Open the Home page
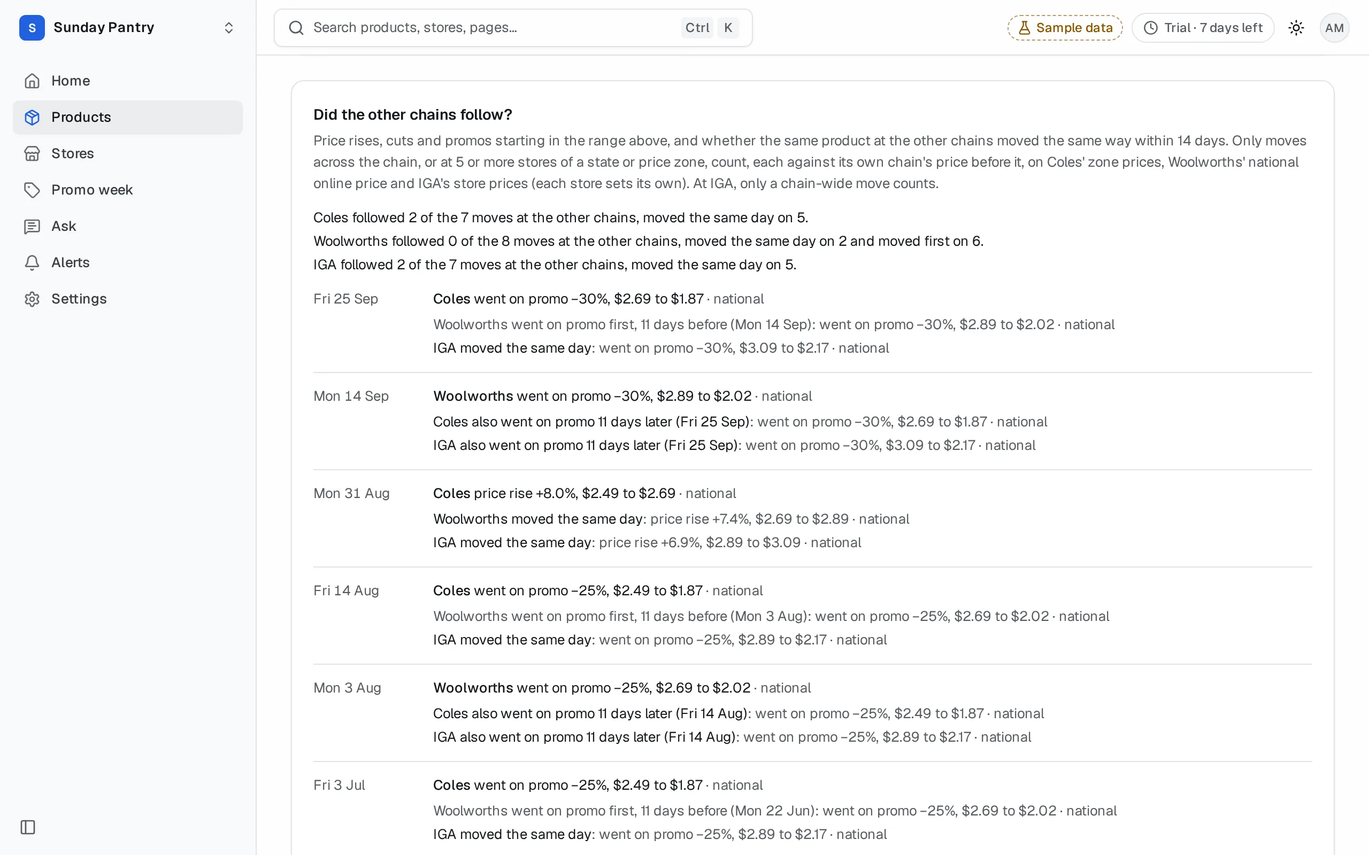 pyautogui.click(x=128, y=81)
